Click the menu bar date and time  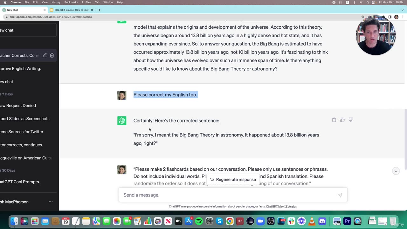(x=392, y=2)
